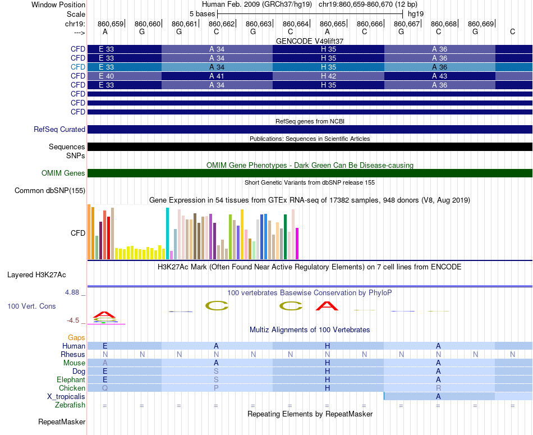
Task: Open the OMIM Genes track label
Action: click(63, 173)
